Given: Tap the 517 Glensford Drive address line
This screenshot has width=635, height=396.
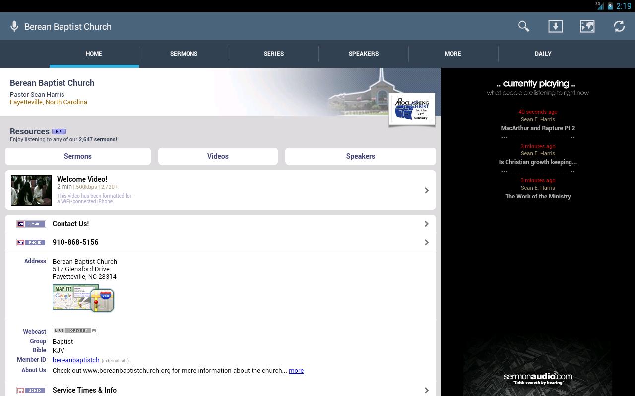Looking at the screenshot, I should [81, 269].
